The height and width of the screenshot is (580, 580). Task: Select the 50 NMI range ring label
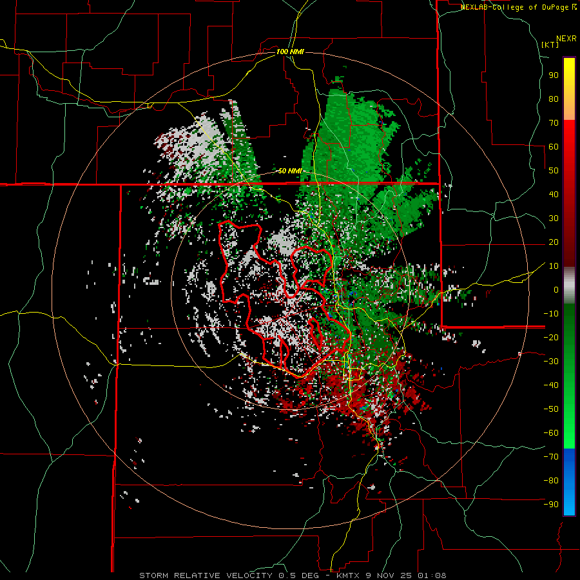[291, 171]
